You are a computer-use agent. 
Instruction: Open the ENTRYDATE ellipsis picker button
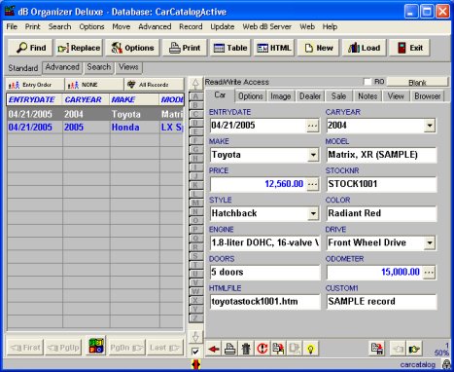tap(313, 126)
